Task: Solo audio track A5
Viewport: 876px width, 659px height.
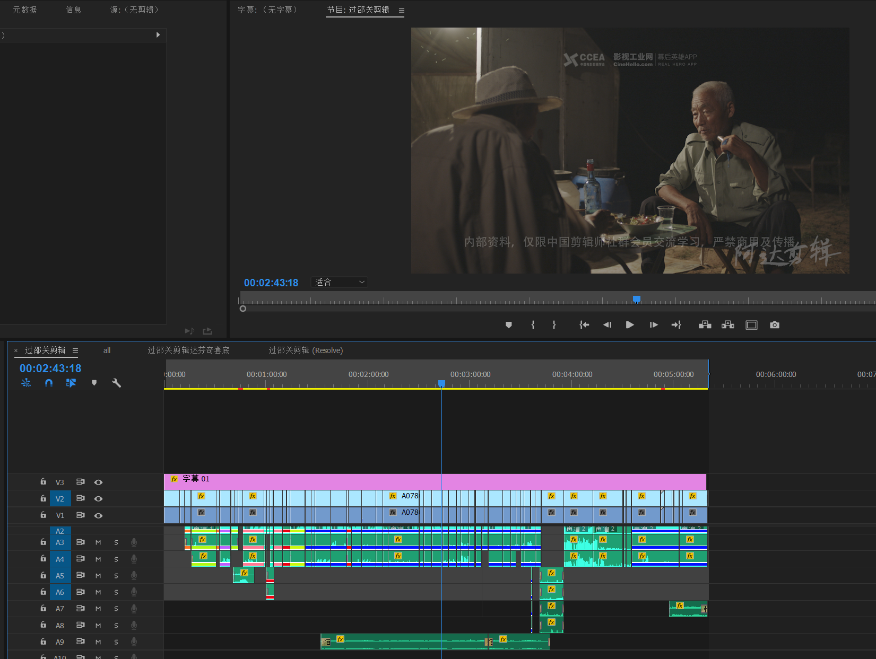Action: pos(116,576)
